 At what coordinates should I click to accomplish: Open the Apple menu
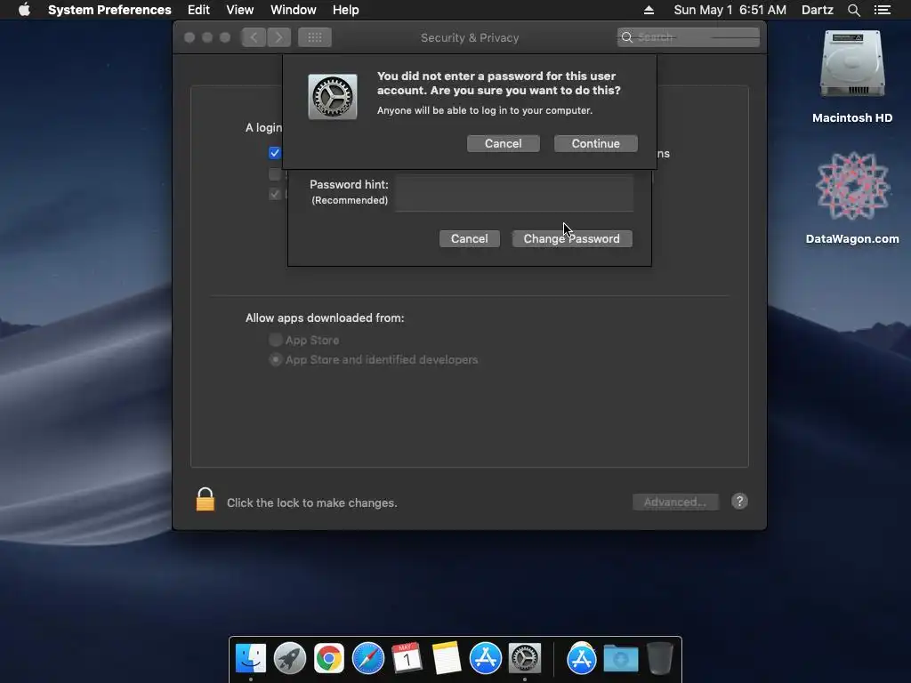[24, 10]
